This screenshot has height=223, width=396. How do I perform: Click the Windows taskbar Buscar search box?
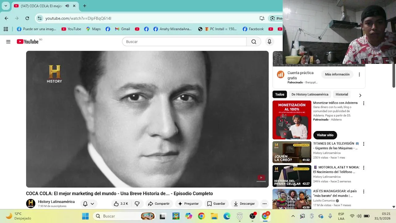(124, 216)
